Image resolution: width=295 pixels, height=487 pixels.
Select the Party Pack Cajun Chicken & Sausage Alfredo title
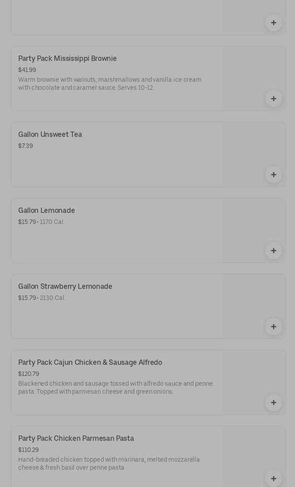pos(90,363)
